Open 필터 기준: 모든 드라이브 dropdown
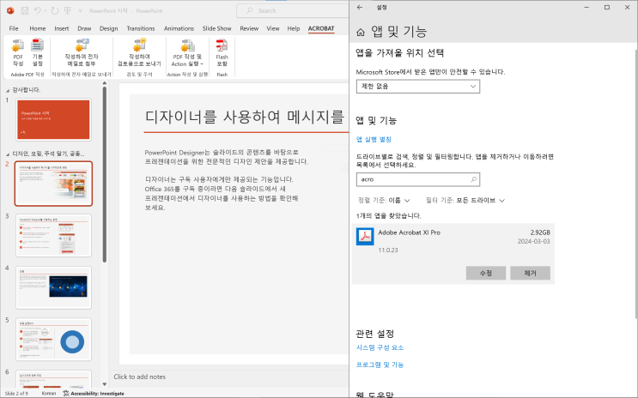This screenshot has width=638, height=398. (465, 201)
